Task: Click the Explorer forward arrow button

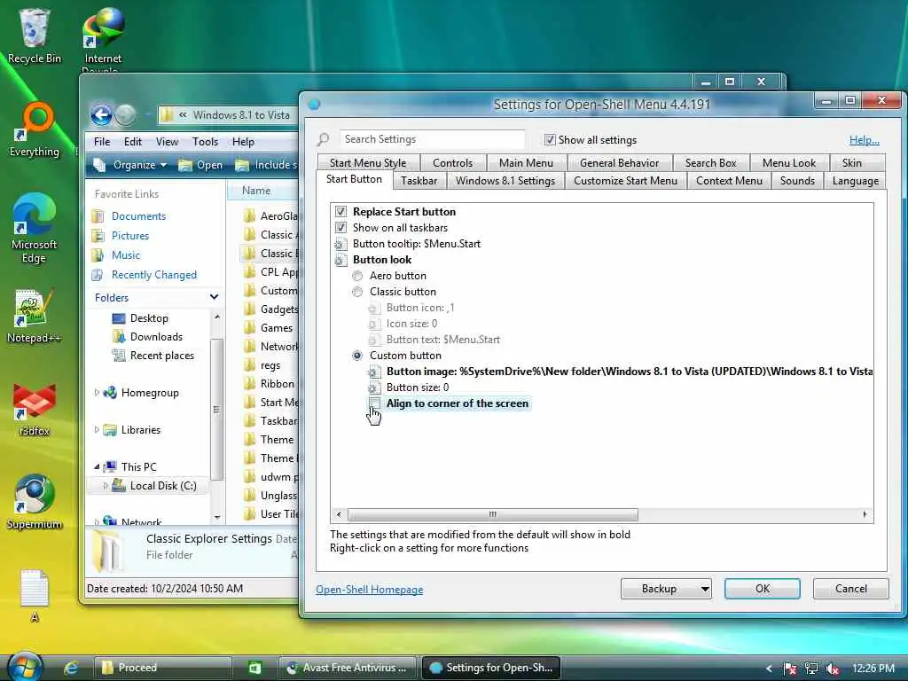Action: pyautogui.click(x=125, y=114)
